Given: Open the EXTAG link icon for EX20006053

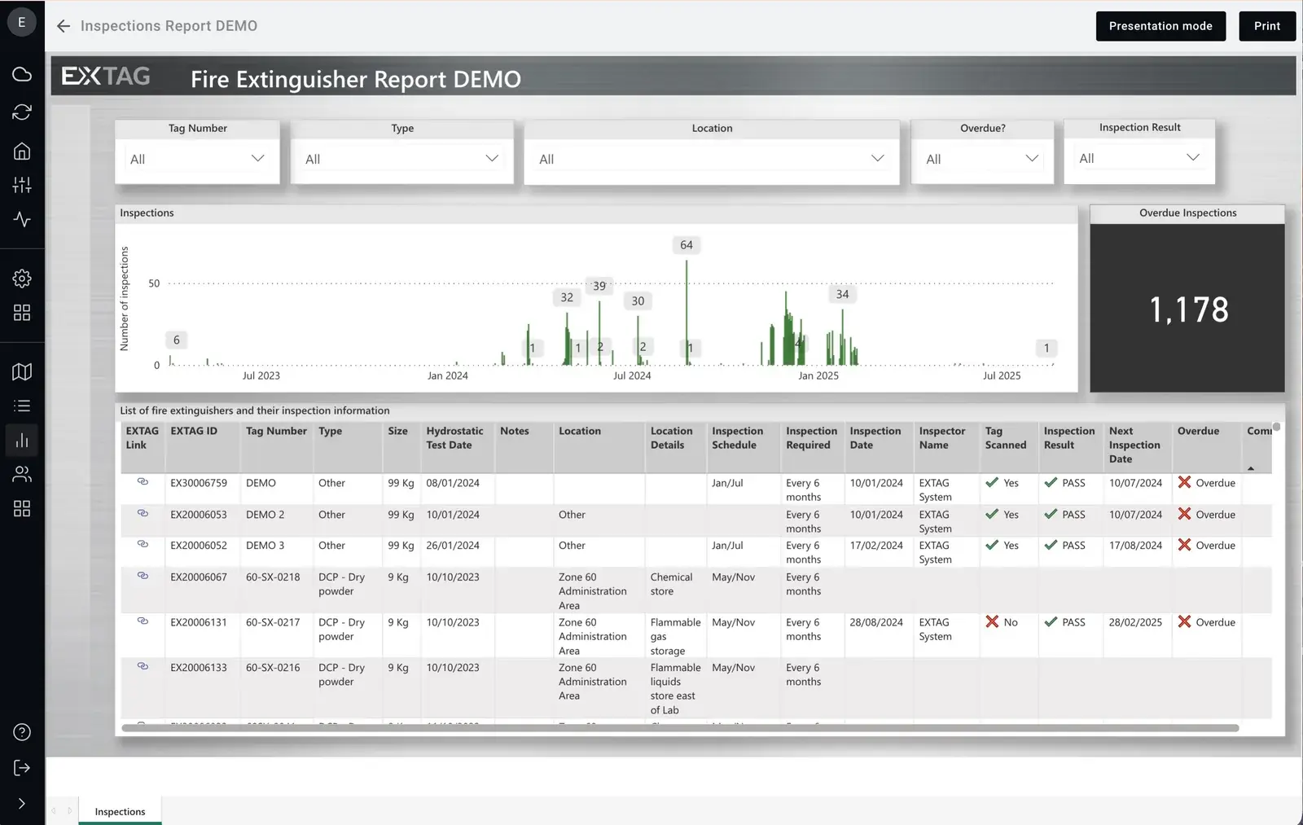Looking at the screenshot, I should (143, 514).
